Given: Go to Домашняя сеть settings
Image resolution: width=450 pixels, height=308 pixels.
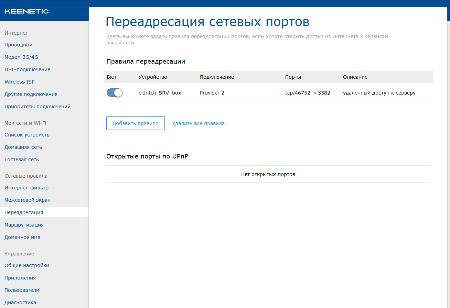Looking at the screenshot, I should (x=23, y=147).
